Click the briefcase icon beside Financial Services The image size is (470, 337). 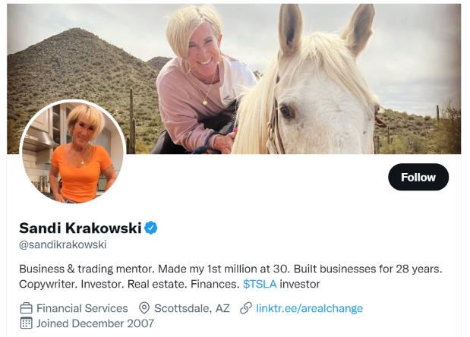point(26,308)
